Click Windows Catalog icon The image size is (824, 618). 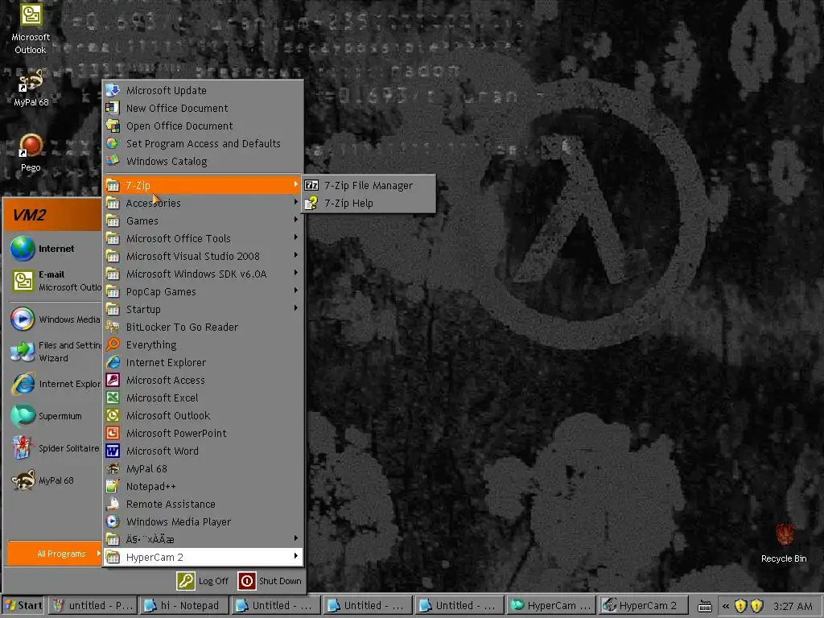point(113,161)
